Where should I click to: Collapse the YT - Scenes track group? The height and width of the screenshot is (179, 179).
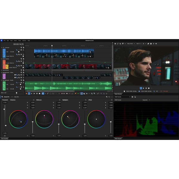click(1, 48)
